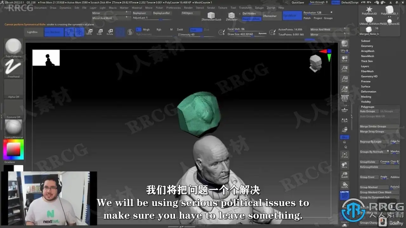Open the Transform menu
The width and height of the screenshot is (406, 228).
[x=245, y=8]
